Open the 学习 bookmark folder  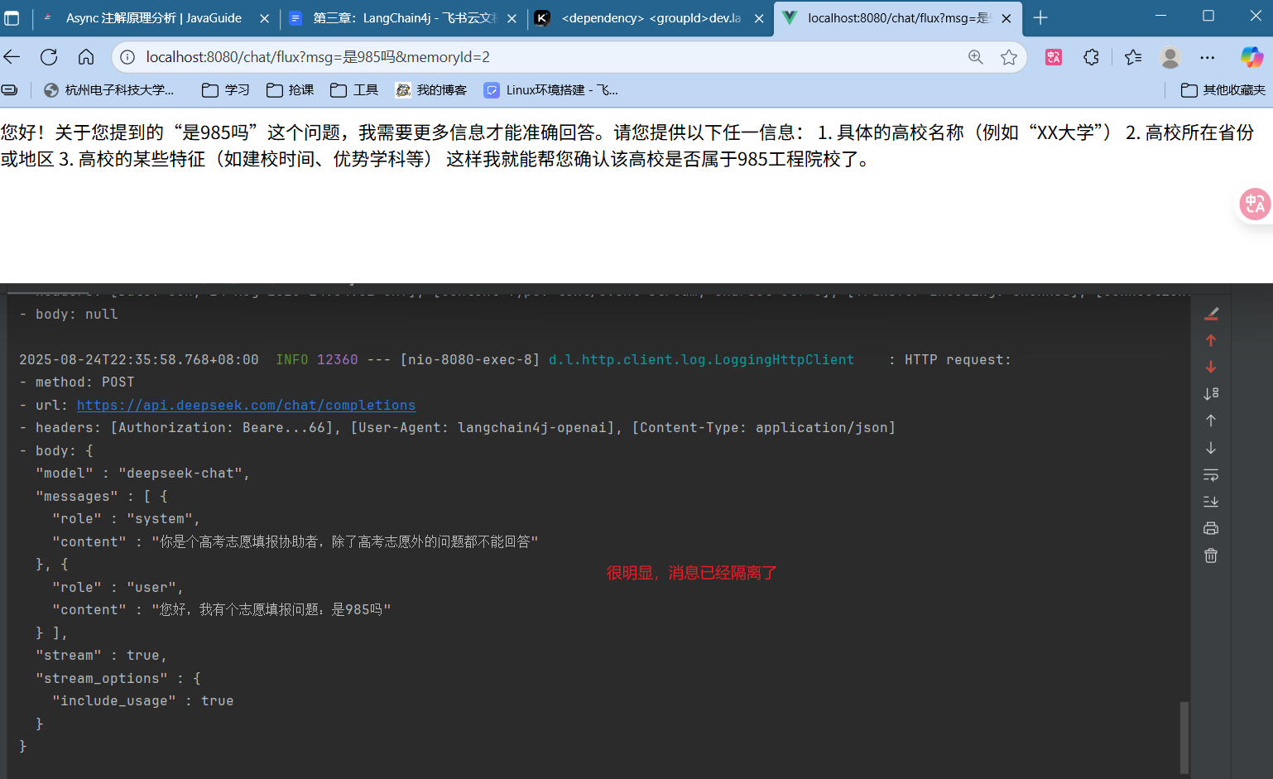[225, 89]
